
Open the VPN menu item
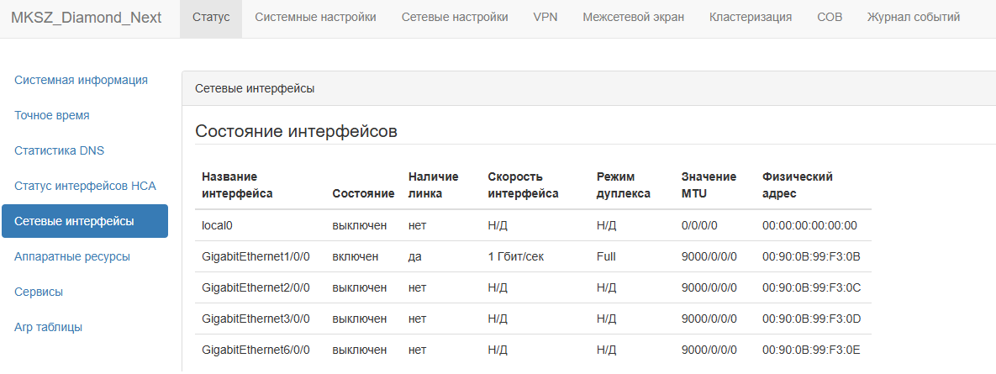coord(545,17)
